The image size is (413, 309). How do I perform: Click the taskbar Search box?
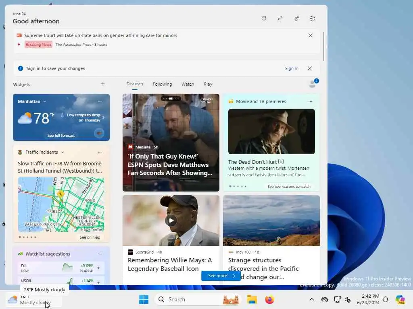tap(198, 299)
